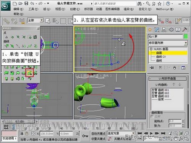Click Create CV Curve icon in NURBS toolbox
191x143 pixels.
(6, 46)
